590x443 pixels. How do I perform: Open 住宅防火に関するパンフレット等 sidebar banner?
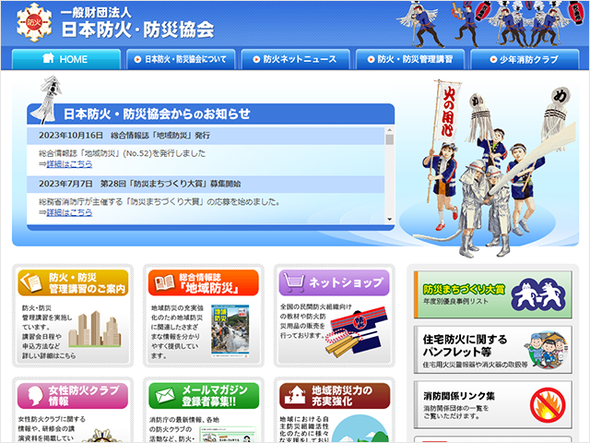[493, 350]
